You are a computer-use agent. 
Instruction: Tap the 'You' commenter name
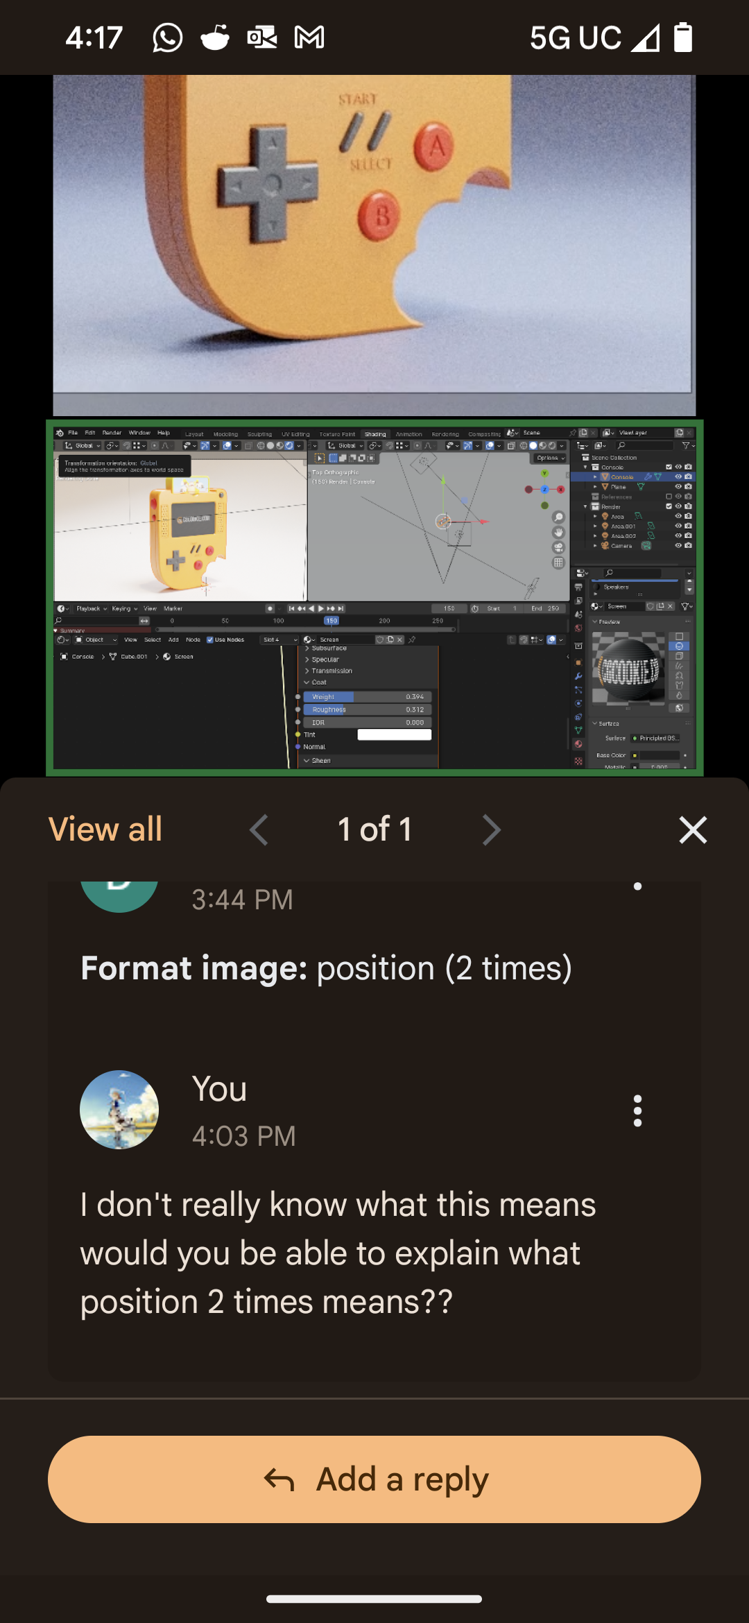click(219, 1089)
